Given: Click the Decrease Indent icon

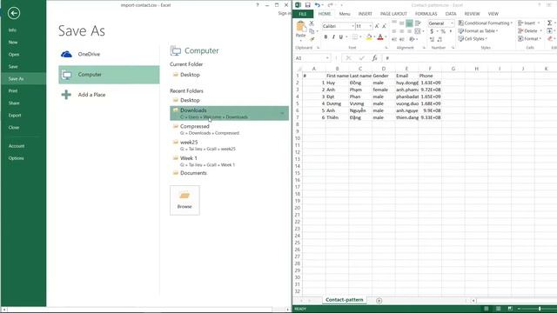Looking at the screenshot, I should (394, 39).
